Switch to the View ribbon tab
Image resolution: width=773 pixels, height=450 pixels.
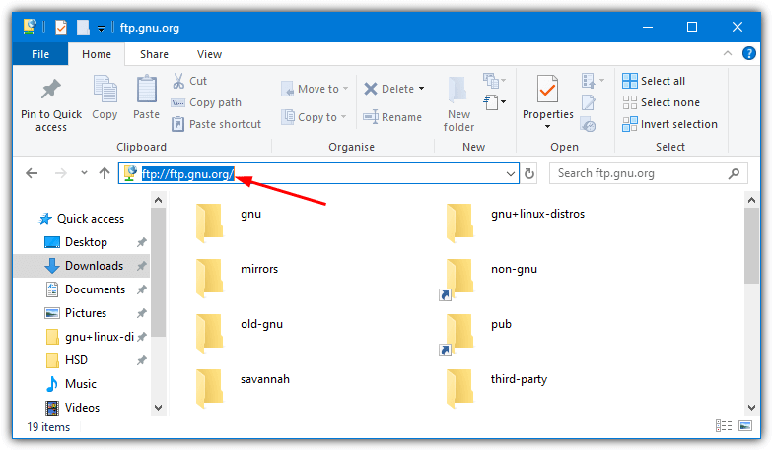pos(209,54)
